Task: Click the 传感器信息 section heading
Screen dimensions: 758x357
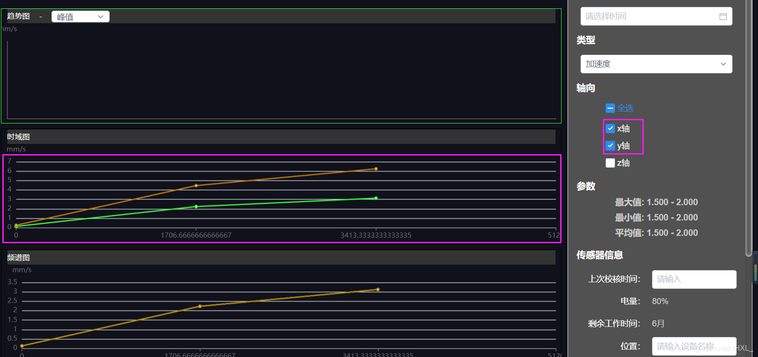Action: 600,255
